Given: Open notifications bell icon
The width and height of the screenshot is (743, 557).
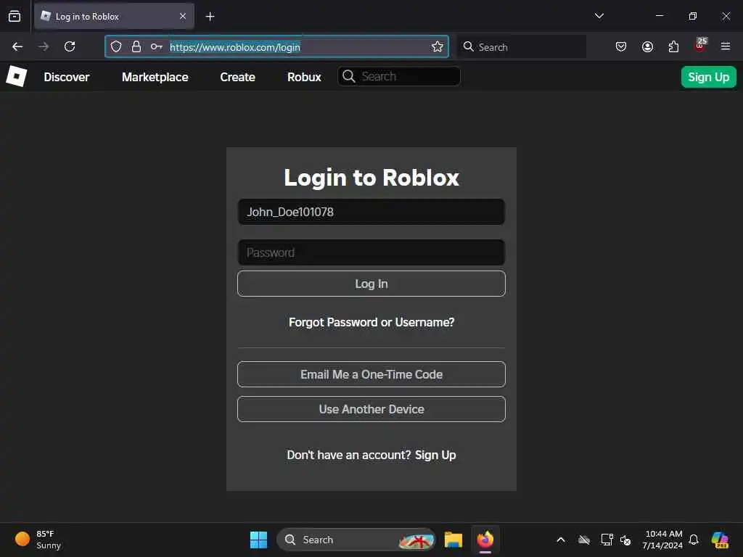Looking at the screenshot, I should (x=694, y=540).
